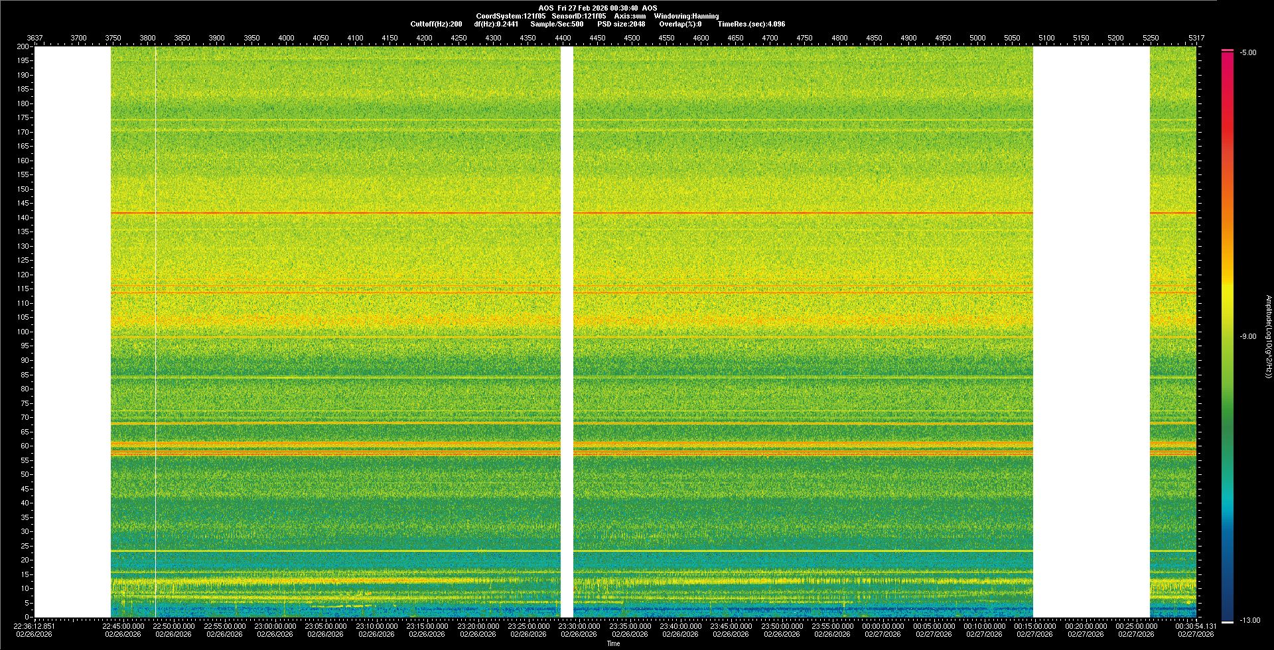The height and width of the screenshot is (650, 1274).
Task: Click the 00:00:00.000 midnight time label
Action: coord(883,626)
